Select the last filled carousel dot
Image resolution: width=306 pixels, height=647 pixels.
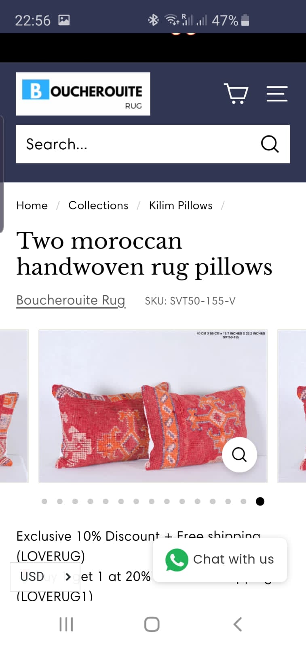260,501
